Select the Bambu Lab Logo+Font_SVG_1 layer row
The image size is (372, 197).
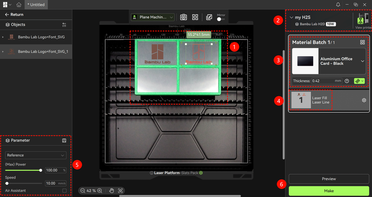point(36,52)
